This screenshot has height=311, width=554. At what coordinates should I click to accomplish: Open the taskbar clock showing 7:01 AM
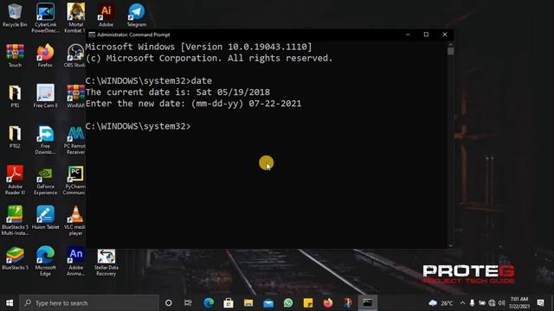coord(519,303)
